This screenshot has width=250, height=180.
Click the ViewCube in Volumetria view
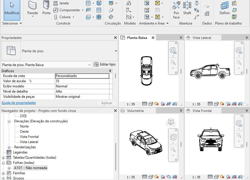coord(171,122)
